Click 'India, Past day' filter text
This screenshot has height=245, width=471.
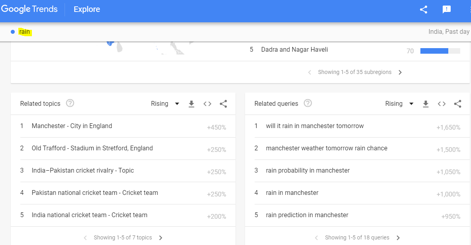point(449,31)
